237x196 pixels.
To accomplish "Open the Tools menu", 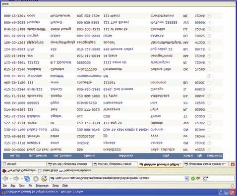I will (56, 186).
